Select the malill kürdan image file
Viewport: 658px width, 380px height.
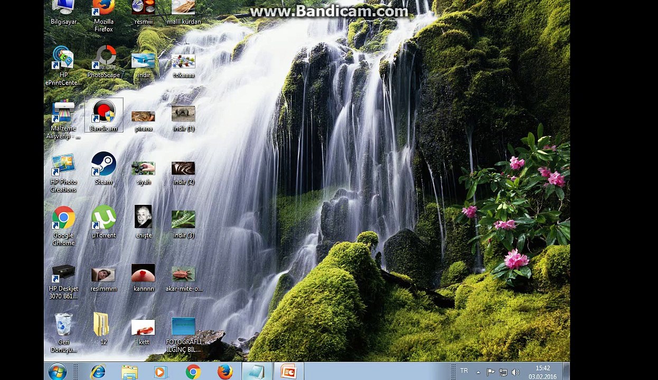(183, 12)
